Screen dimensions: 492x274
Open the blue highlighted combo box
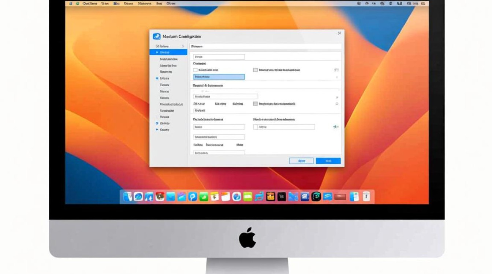coord(219,77)
